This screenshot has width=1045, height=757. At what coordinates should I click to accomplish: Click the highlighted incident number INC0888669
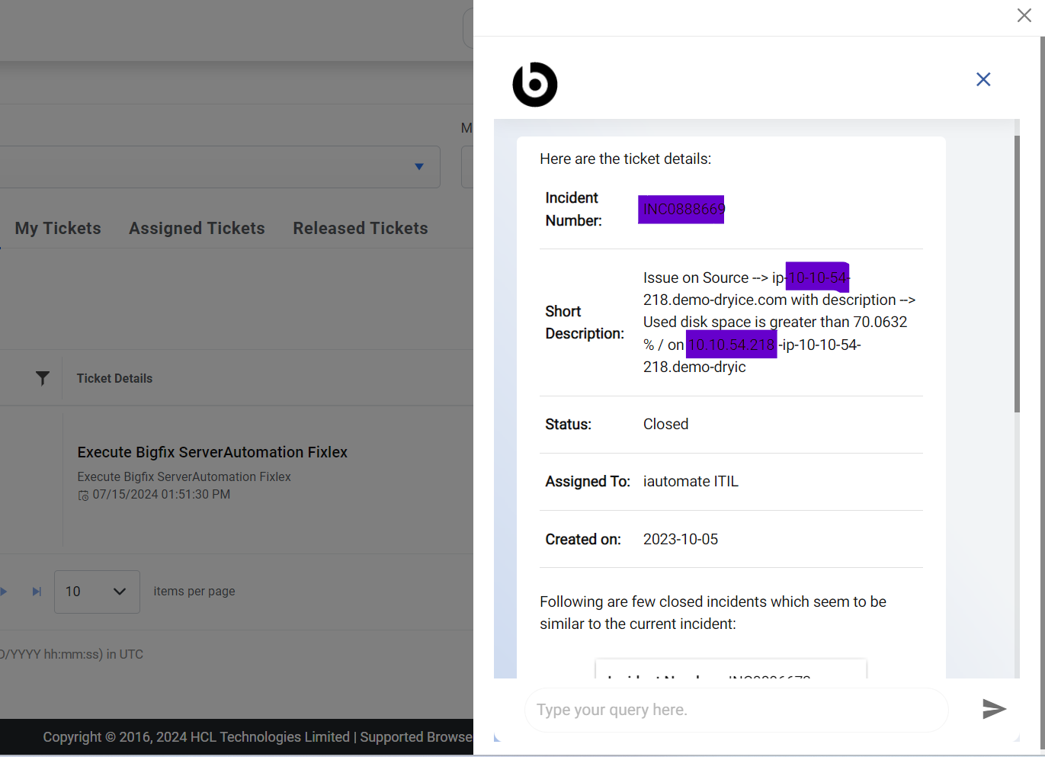click(x=682, y=209)
